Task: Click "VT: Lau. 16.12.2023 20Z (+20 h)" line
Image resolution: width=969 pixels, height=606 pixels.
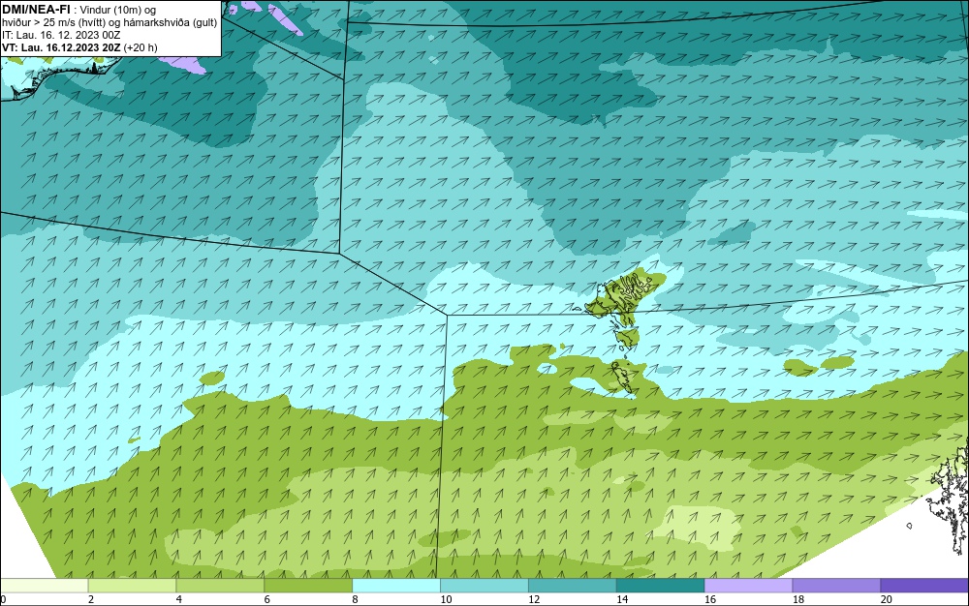Action: pyautogui.click(x=79, y=47)
